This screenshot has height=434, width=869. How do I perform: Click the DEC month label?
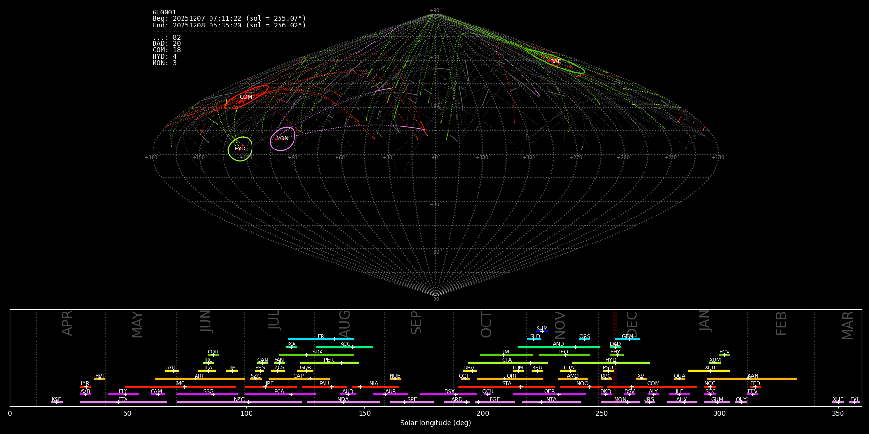click(x=631, y=324)
